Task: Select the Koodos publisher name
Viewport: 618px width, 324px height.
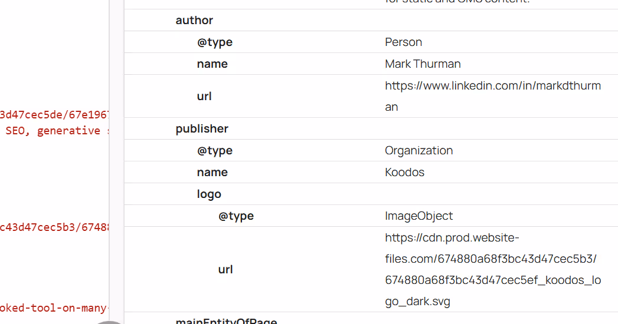Action: coord(404,172)
